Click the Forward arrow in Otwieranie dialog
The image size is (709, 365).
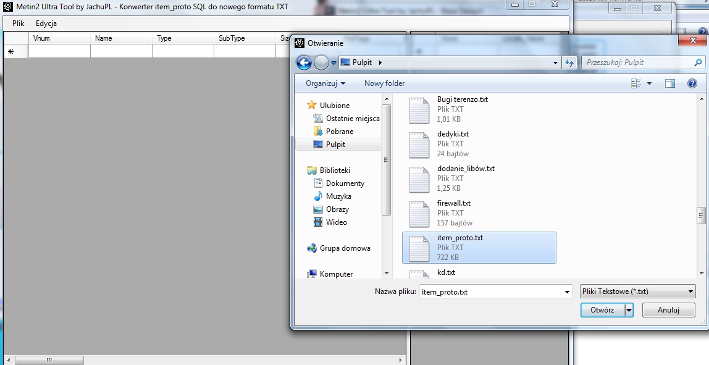(321, 62)
